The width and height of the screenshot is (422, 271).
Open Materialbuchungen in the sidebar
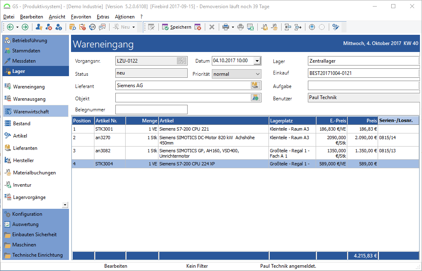(36, 173)
